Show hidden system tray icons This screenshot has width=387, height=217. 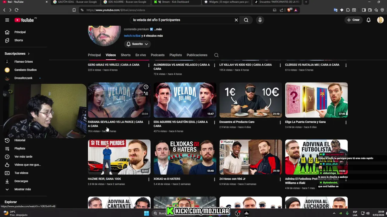coord(334,213)
